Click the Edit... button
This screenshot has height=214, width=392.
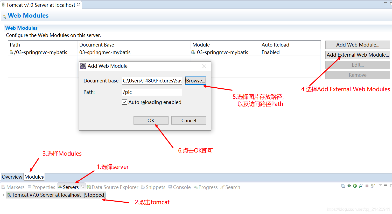coord(358,65)
